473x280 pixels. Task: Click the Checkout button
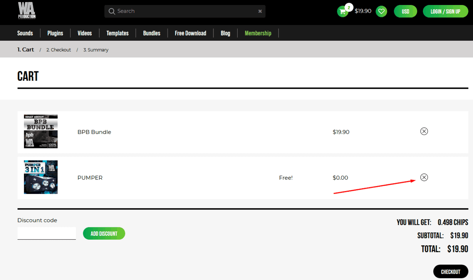coord(451,272)
